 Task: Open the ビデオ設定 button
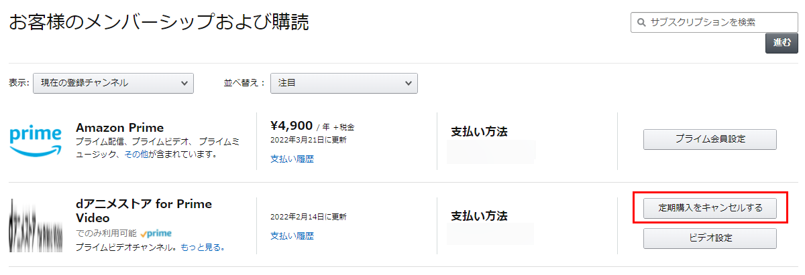tap(710, 238)
